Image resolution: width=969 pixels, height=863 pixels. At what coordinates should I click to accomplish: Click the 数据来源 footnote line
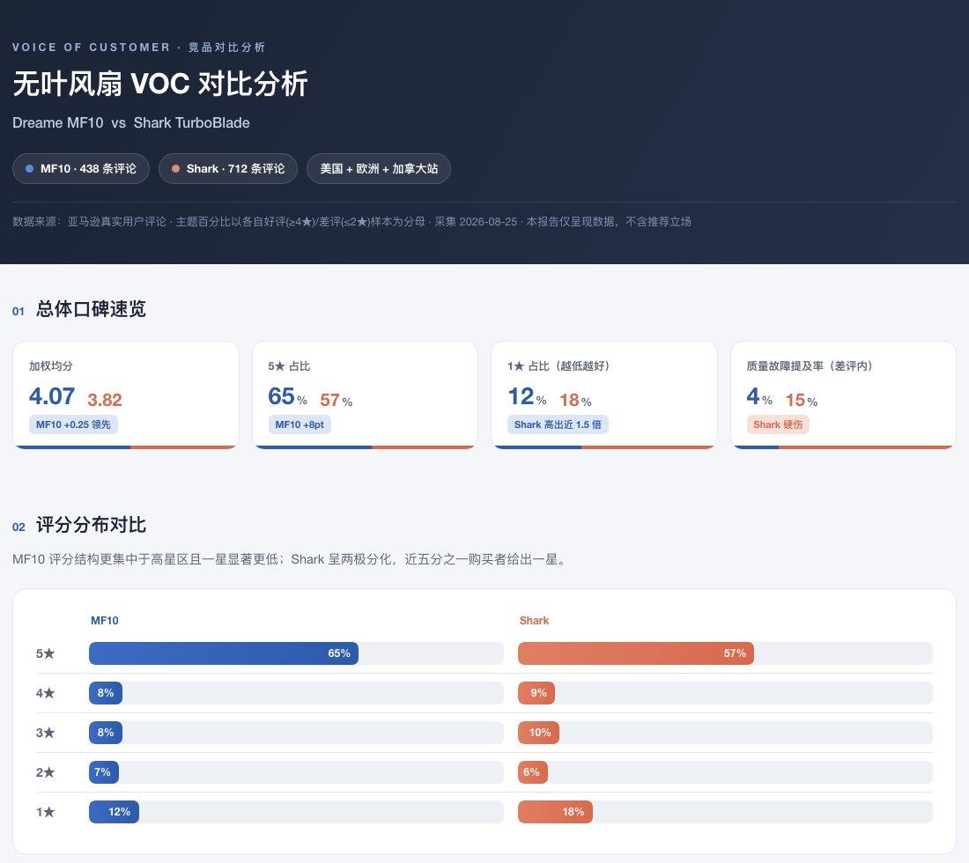351,222
